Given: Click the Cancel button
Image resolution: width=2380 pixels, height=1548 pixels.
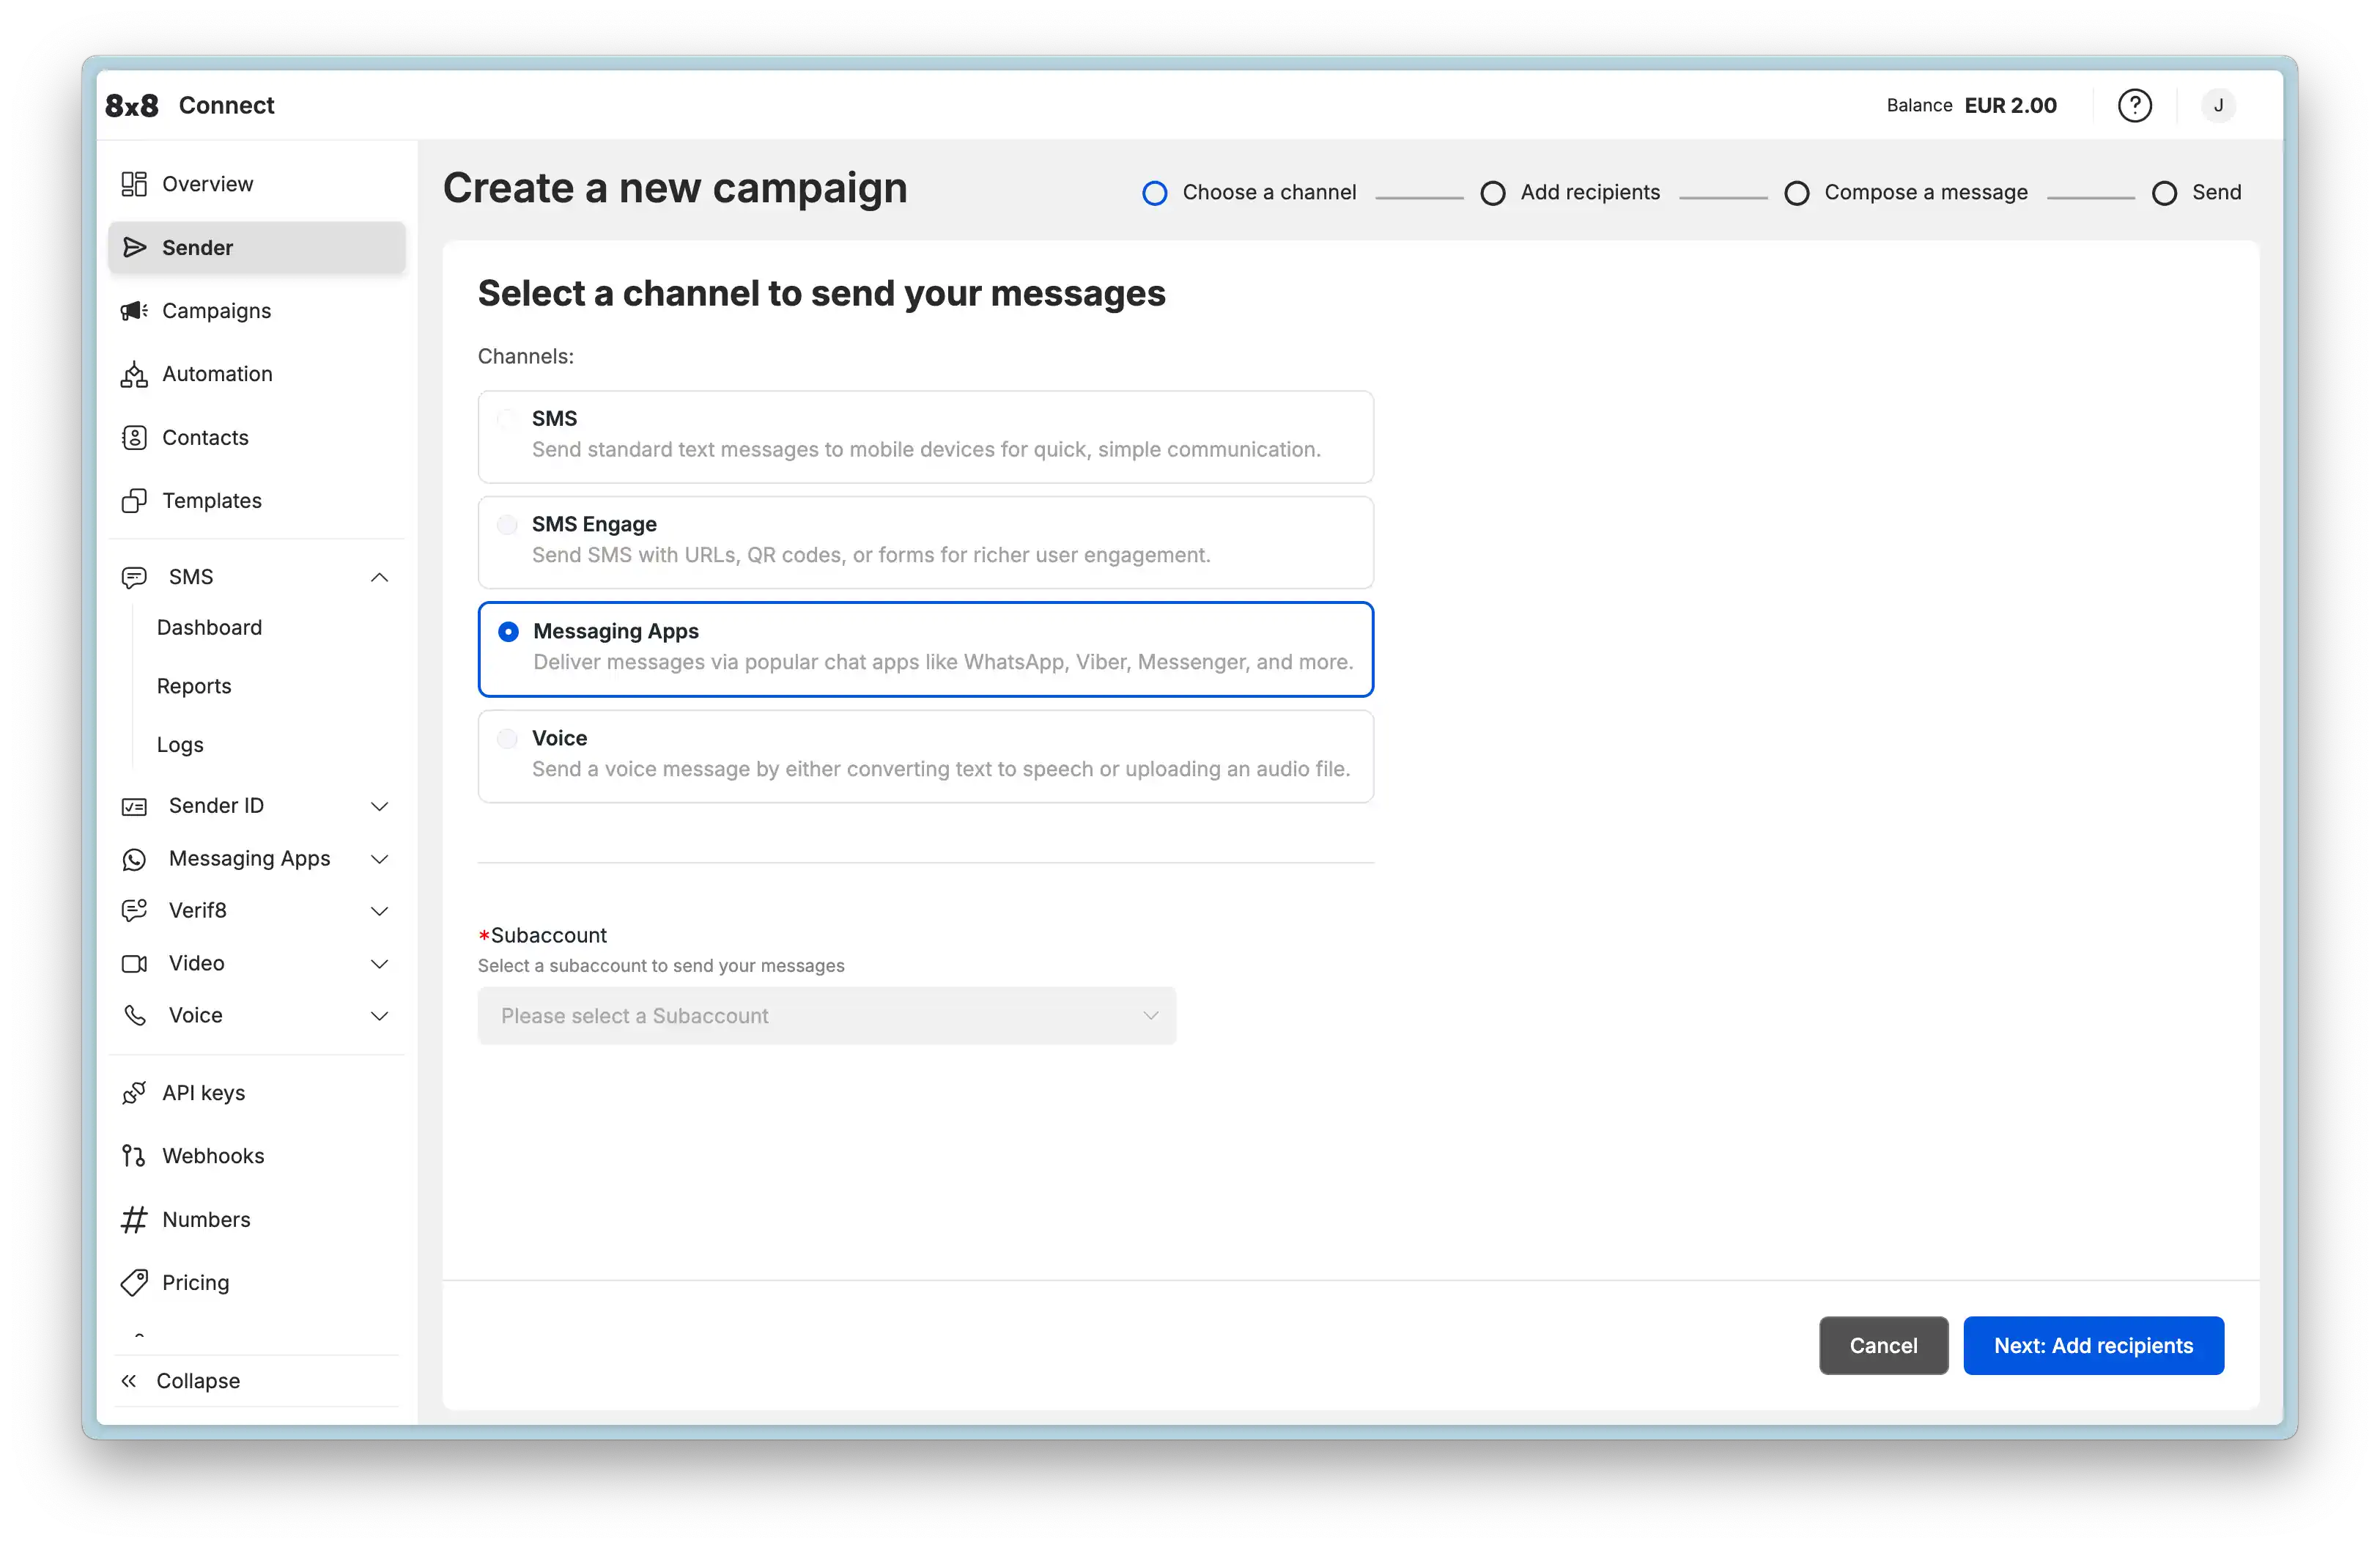Looking at the screenshot, I should [x=1883, y=1346].
